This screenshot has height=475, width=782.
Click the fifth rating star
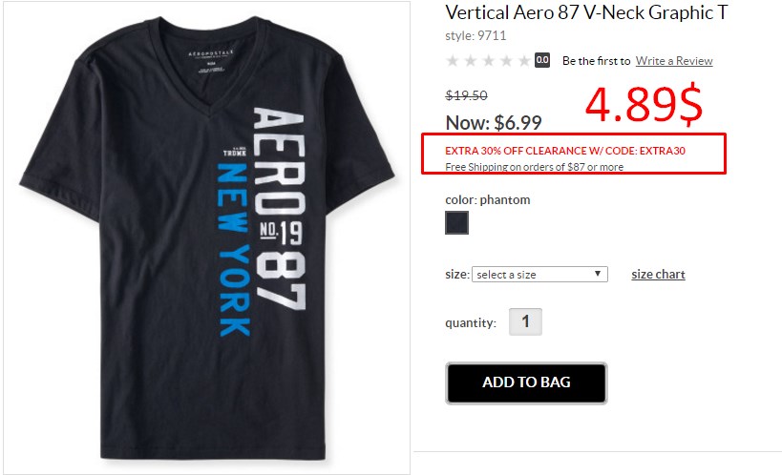click(524, 61)
